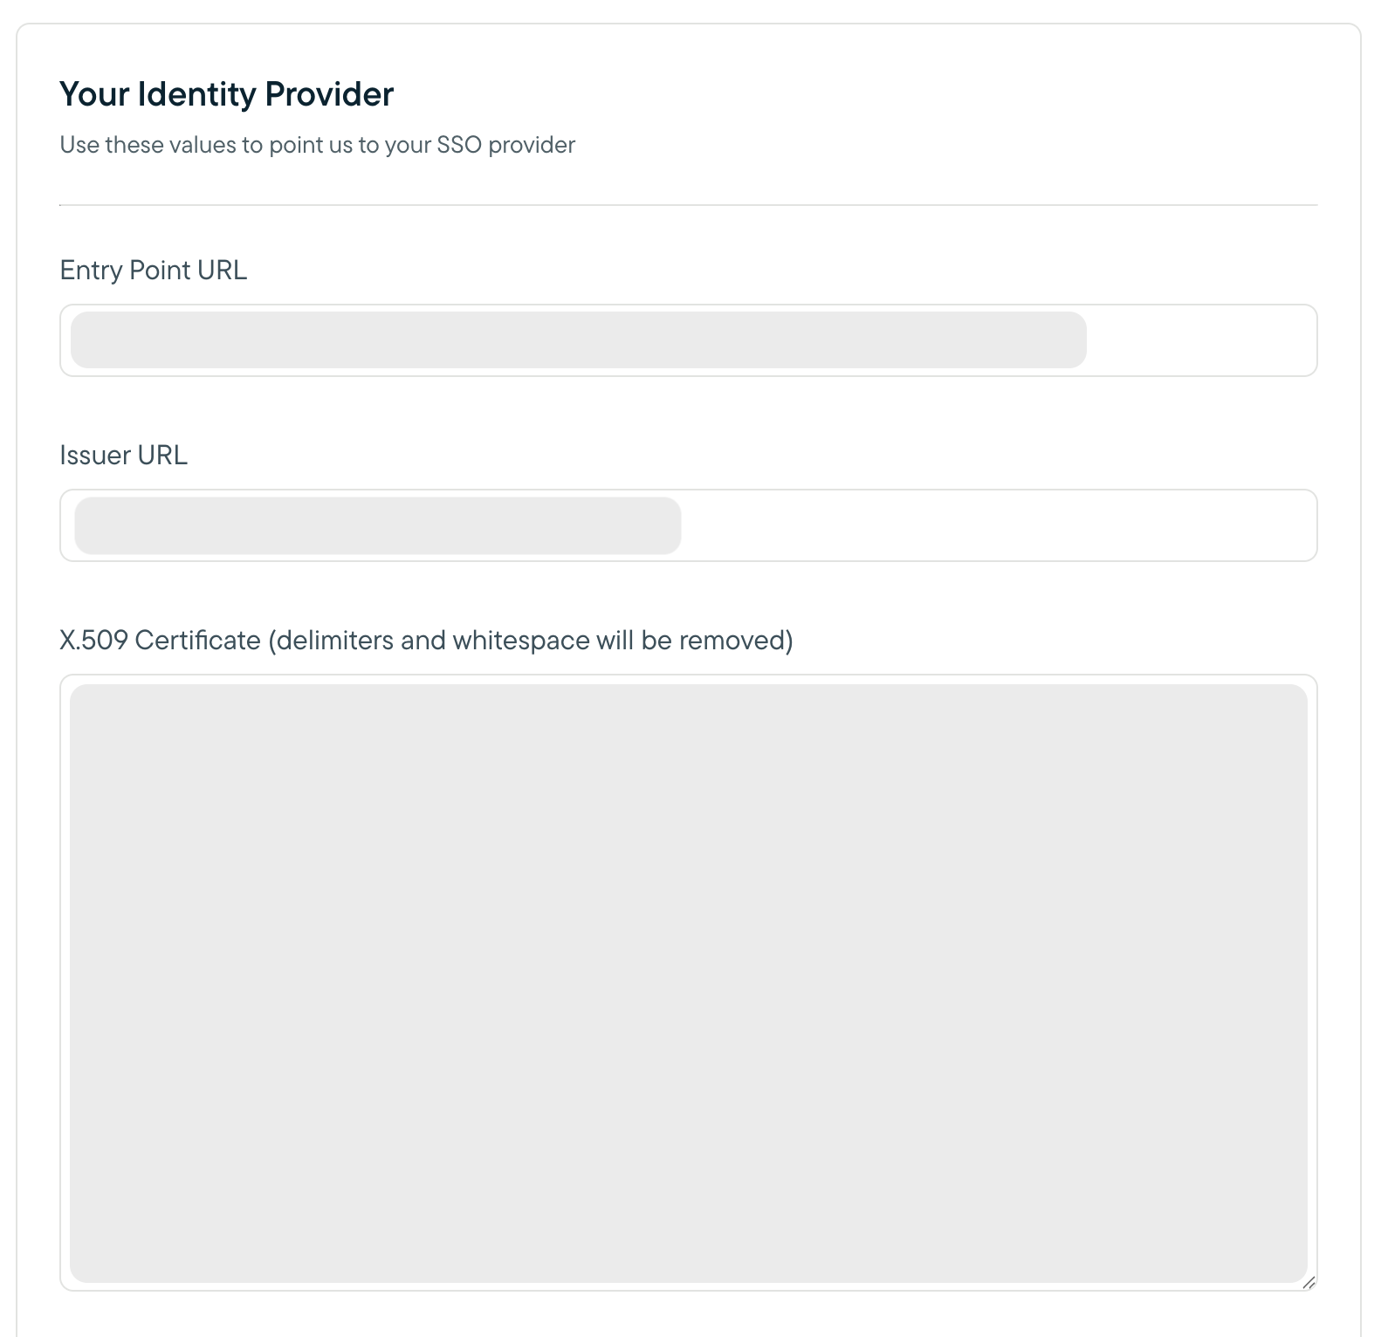The width and height of the screenshot is (1381, 1337).
Task: Click empty space right of Issuer URL value
Action: pos(995,525)
